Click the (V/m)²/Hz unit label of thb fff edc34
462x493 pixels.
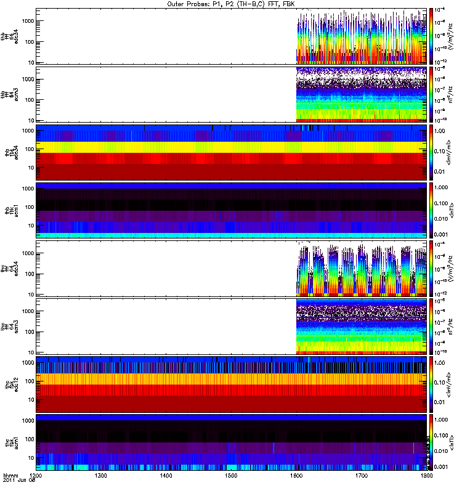[x=451, y=36]
